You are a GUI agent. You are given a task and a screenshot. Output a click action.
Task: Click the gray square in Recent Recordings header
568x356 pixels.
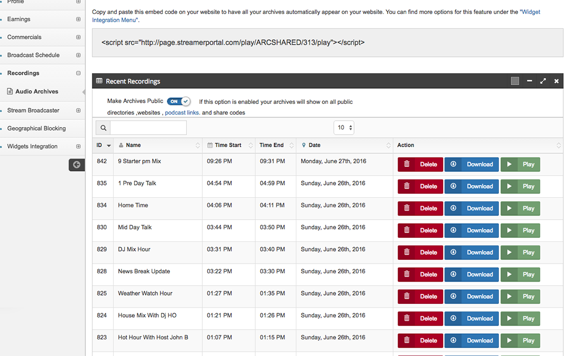click(515, 81)
